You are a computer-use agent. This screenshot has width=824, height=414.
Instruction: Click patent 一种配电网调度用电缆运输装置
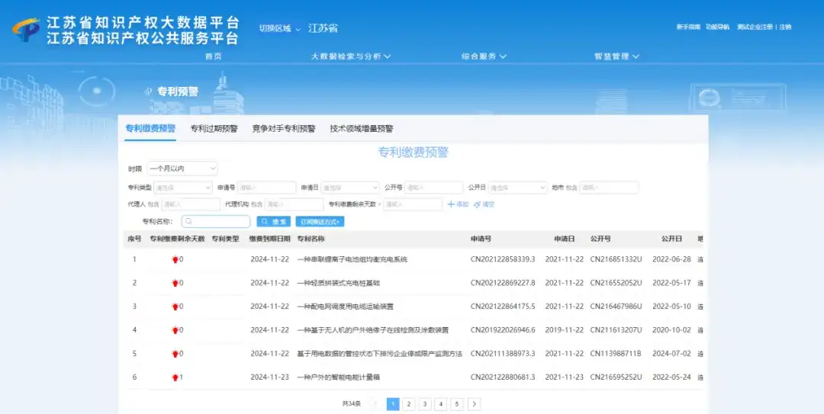(x=346, y=306)
